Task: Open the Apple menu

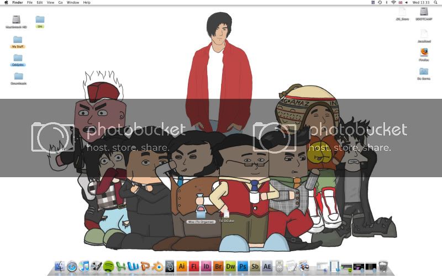Action: click(x=6, y=3)
